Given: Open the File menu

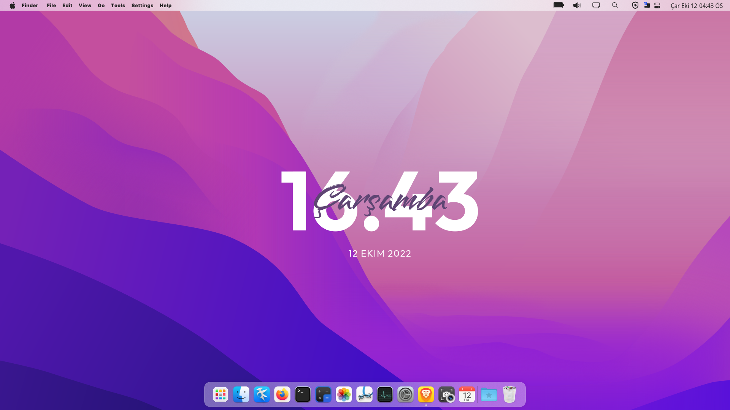Looking at the screenshot, I should [51, 5].
